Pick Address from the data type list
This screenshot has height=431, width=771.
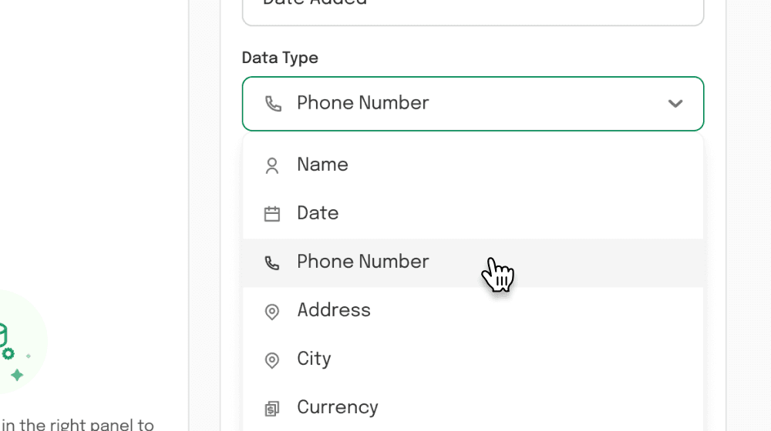click(x=473, y=311)
